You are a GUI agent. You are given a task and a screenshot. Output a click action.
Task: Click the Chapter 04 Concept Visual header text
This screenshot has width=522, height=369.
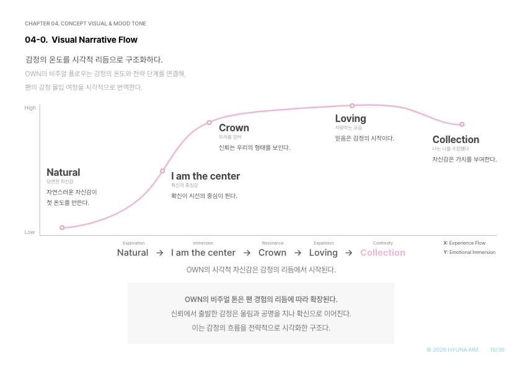pos(85,24)
